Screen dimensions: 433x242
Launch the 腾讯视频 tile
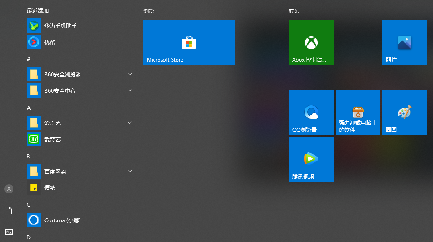tap(311, 160)
